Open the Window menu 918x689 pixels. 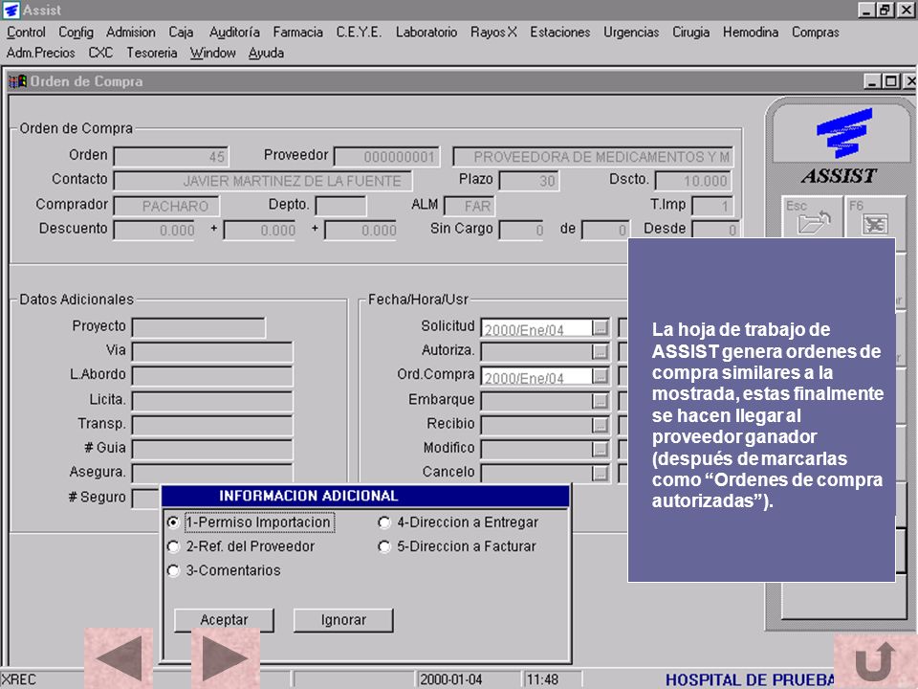click(213, 53)
